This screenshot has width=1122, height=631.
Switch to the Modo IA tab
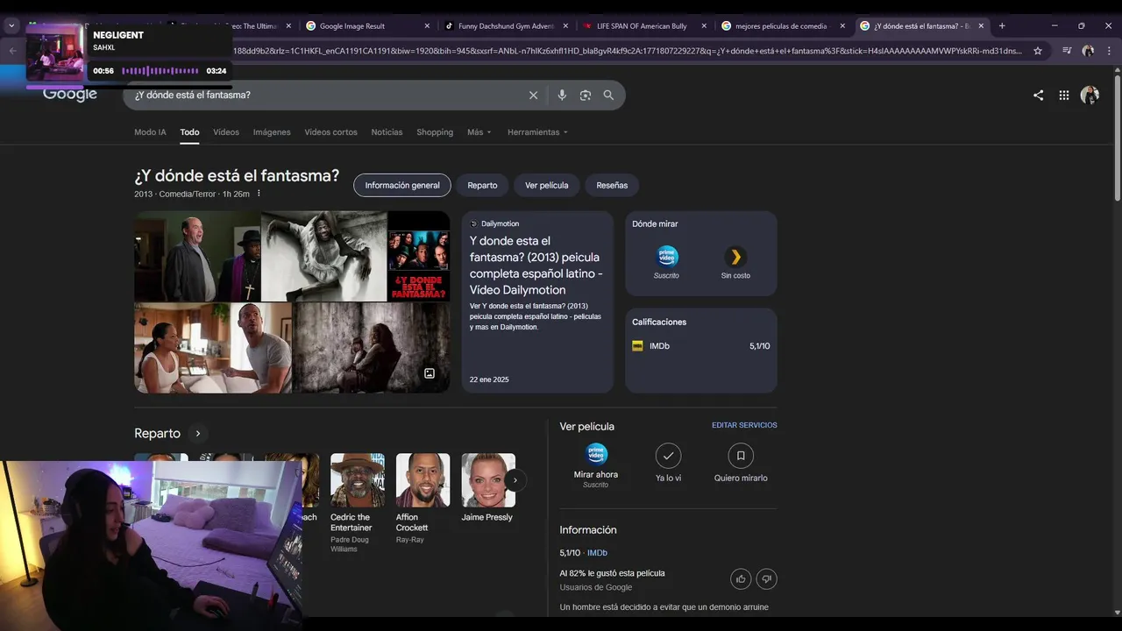(150, 132)
